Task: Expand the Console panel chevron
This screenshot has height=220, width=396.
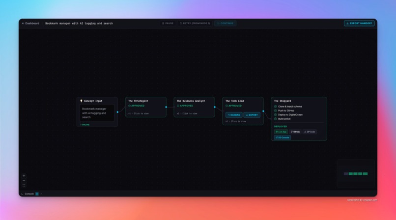Action: [41, 194]
